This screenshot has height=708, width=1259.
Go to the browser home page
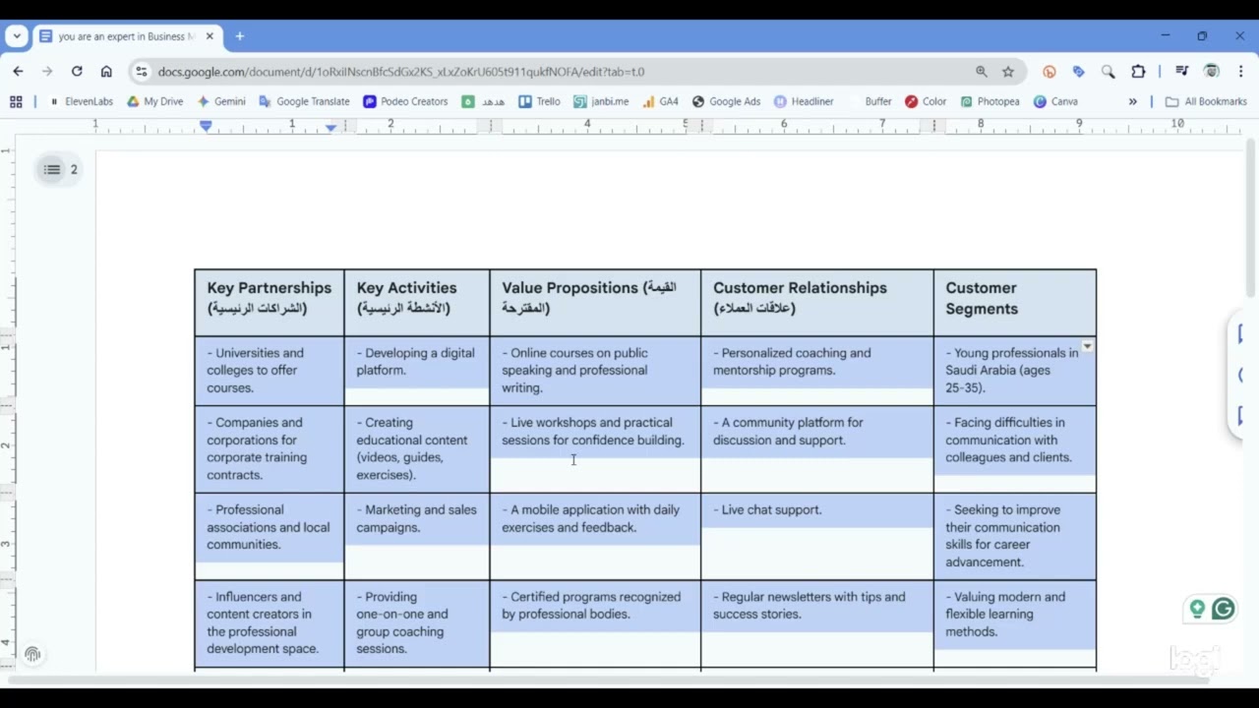(x=106, y=71)
